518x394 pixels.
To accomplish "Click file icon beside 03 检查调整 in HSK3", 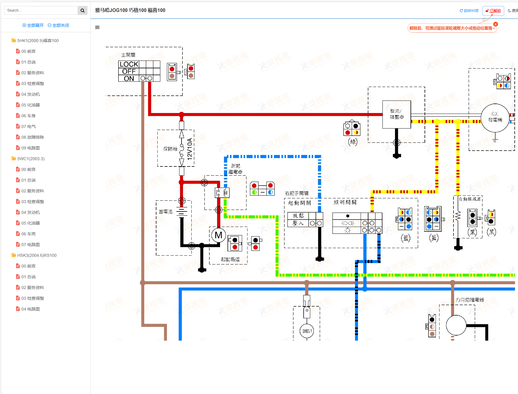I will click(18, 298).
